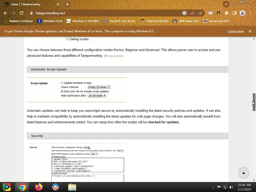Viewport: 256px width, 192px height.
Task: Dismiss the Chrome update notice bar
Action: point(250,31)
